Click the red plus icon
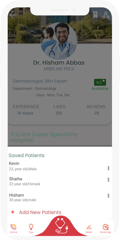This screenshot has height=240, width=120. tap(13, 212)
